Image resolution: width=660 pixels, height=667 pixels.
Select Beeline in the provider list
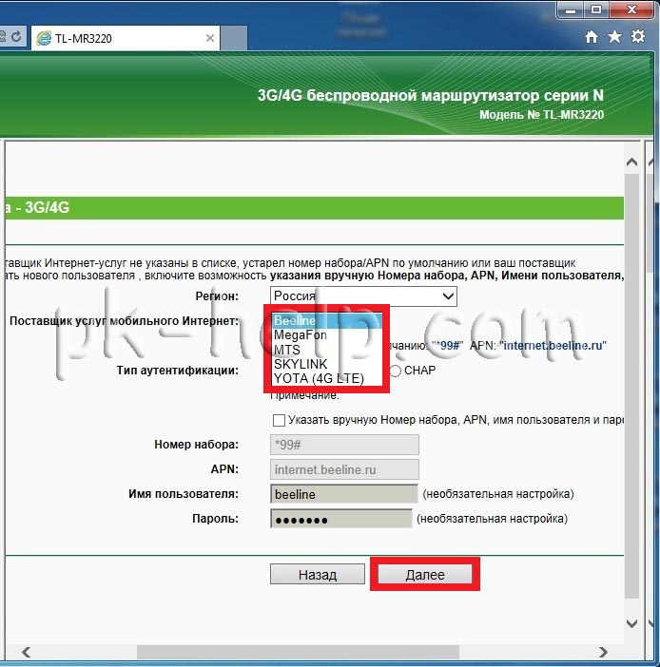click(x=327, y=321)
